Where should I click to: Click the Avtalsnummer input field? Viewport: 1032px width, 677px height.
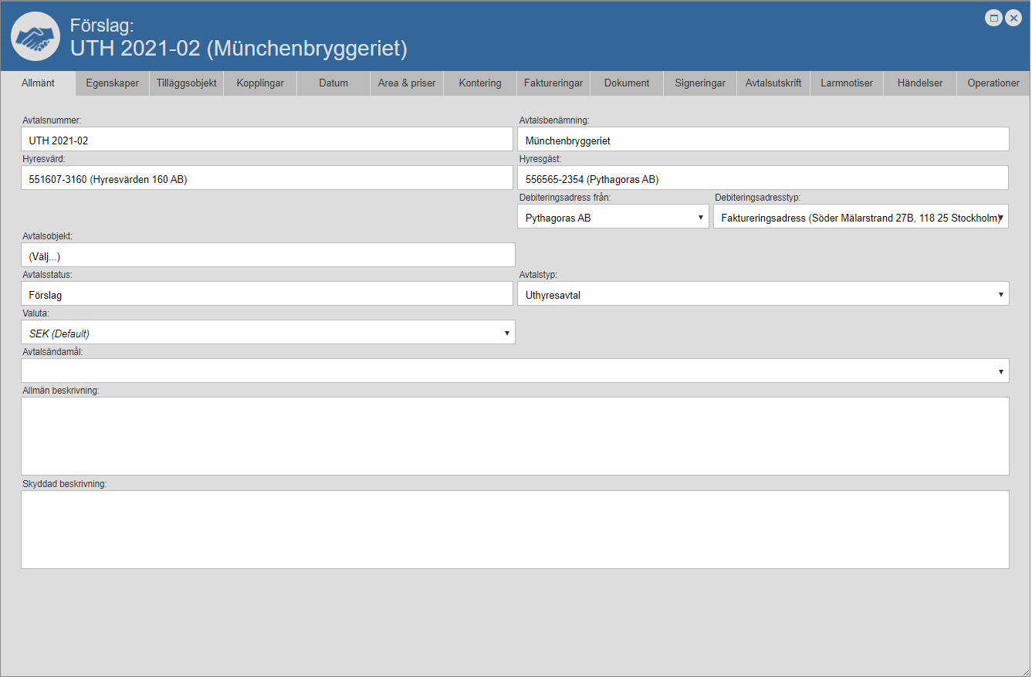coord(267,140)
